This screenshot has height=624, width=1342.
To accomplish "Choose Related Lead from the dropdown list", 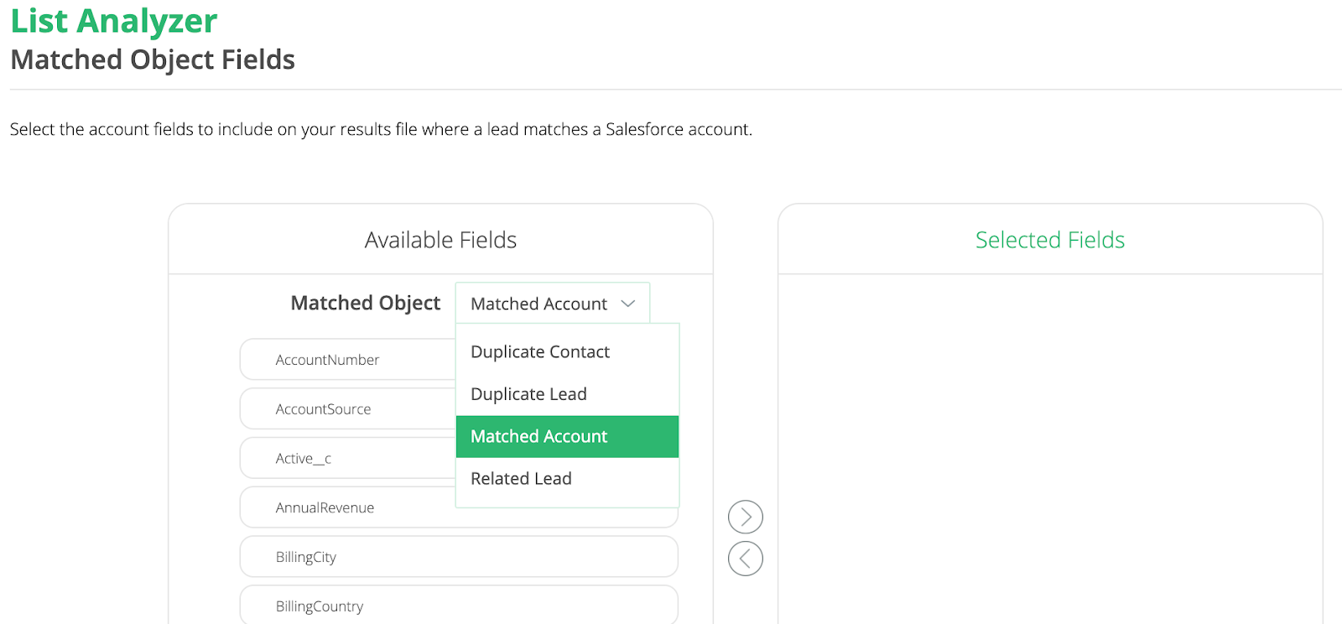I will (x=567, y=478).
